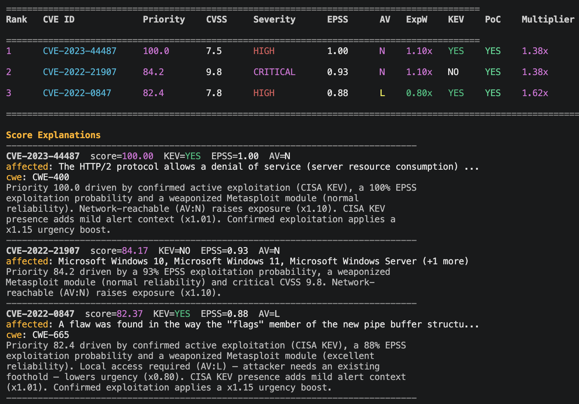Click the Priority column header
This screenshot has width=579, height=404.
click(x=164, y=20)
